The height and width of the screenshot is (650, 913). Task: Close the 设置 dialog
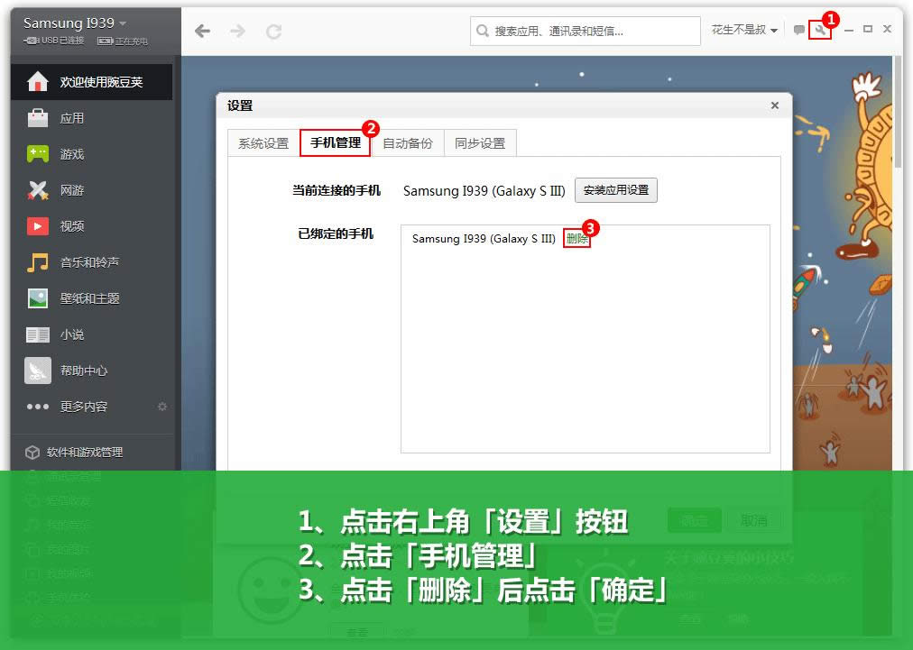click(774, 105)
